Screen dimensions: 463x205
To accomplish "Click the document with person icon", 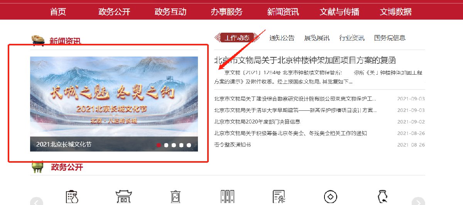I will click(279, 197).
